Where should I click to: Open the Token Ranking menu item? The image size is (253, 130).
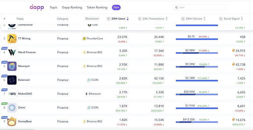click(x=97, y=7)
